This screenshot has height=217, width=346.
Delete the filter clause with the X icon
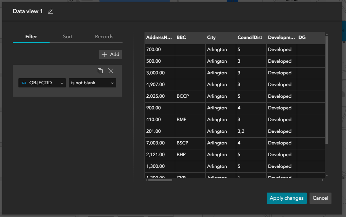tap(111, 71)
